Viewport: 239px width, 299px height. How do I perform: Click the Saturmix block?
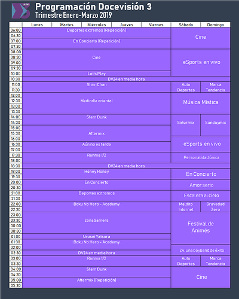(x=186, y=125)
